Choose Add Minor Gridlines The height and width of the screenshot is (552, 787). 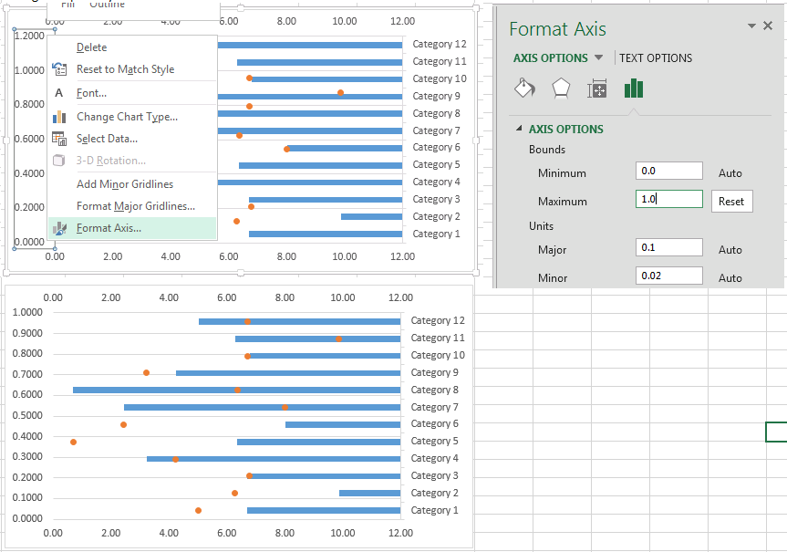pyautogui.click(x=132, y=184)
